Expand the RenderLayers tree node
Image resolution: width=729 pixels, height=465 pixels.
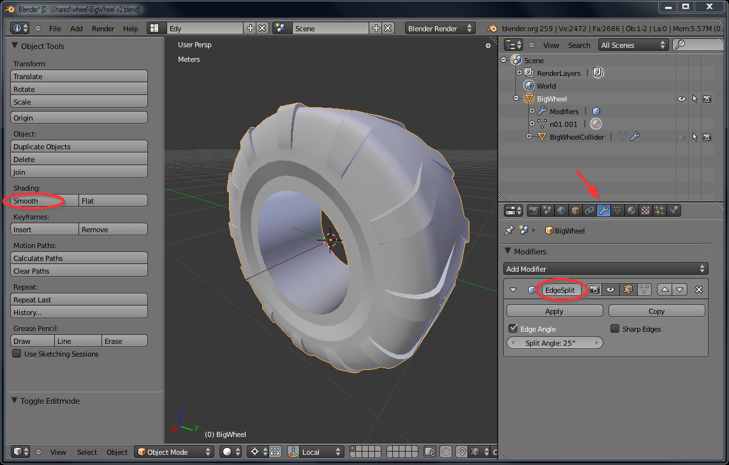[519, 73]
